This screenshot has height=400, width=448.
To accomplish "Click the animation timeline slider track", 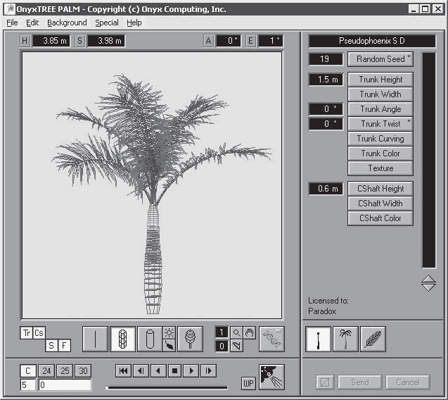I will [x=167, y=388].
